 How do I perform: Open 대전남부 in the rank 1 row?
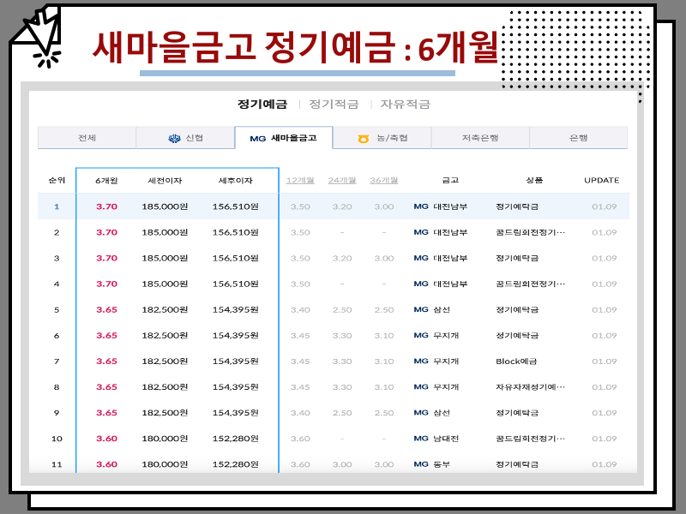[450, 206]
